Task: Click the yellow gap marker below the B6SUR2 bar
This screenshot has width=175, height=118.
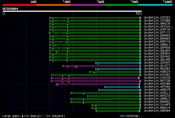Action: coord(98,70)
